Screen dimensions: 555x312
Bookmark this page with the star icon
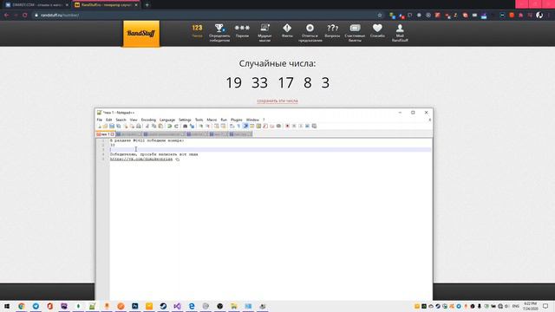(x=380, y=16)
